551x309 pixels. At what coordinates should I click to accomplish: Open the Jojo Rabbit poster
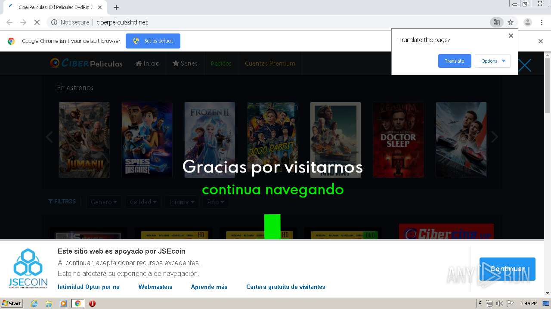pyautogui.click(x=272, y=140)
